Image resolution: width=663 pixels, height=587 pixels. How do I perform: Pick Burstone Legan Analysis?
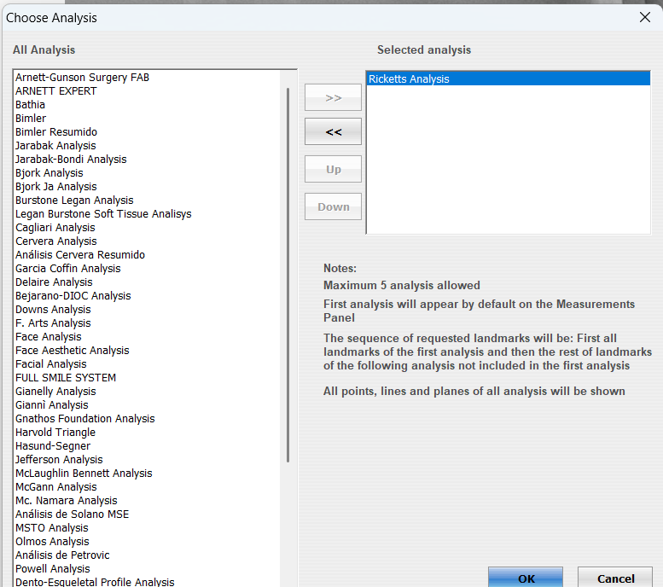pyautogui.click(x=74, y=200)
